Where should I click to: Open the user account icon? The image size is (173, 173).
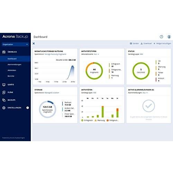click(x=169, y=37)
